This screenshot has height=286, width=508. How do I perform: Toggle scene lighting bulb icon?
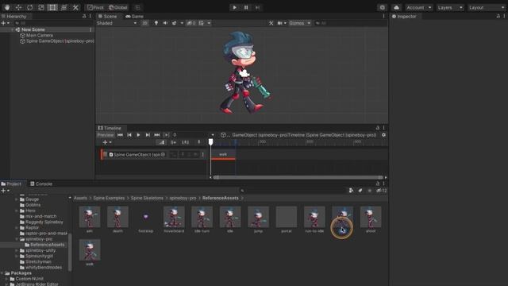click(156, 23)
